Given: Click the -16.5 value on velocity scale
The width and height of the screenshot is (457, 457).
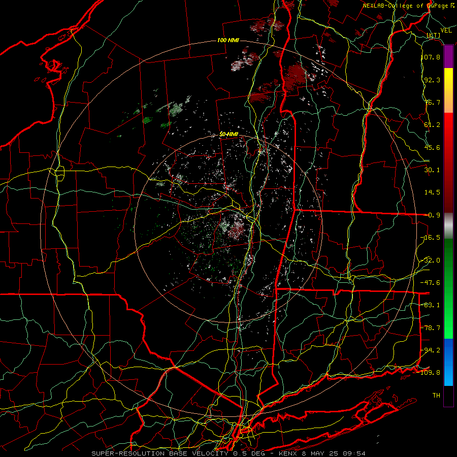Looking at the screenshot, I should click(431, 238).
